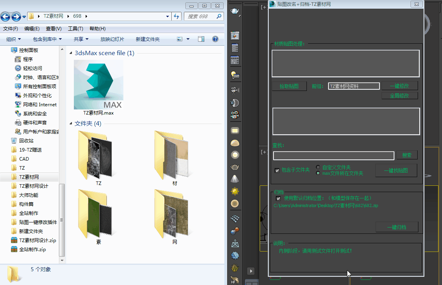Screen dimensions: 442x285
Task: Click the glowing rectangle plane light icon
Action: 235,131
